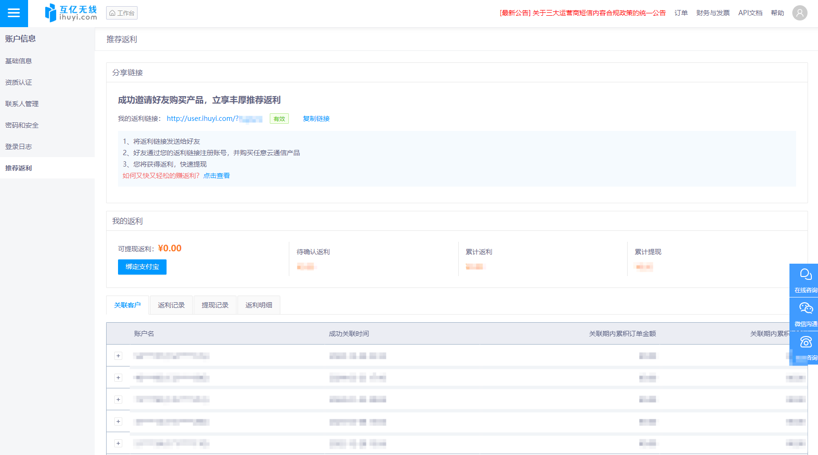Click the workbench home button

coord(122,13)
